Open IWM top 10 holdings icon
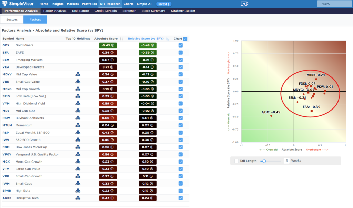 pyautogui.click(x=78, y=183)
